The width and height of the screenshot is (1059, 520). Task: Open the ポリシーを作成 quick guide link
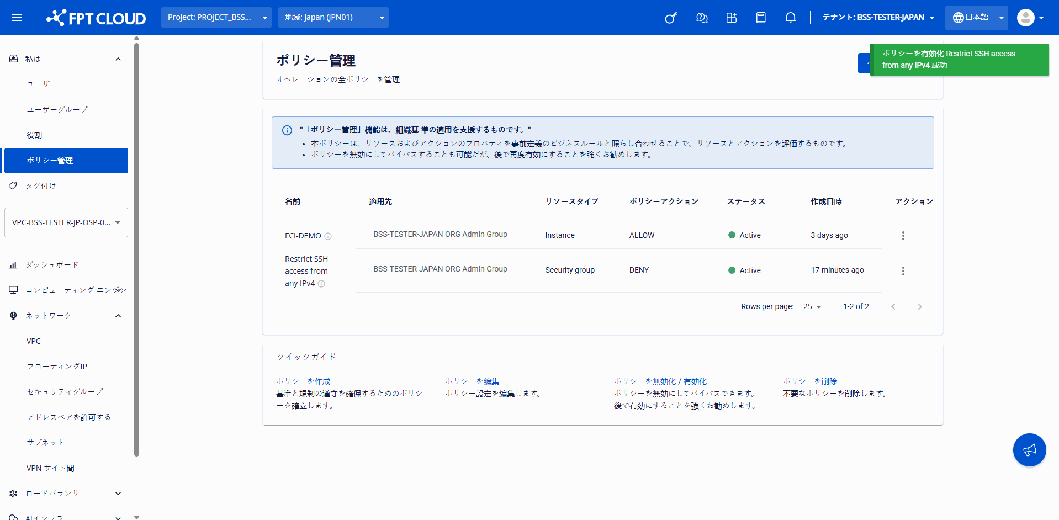coord(303,381)
